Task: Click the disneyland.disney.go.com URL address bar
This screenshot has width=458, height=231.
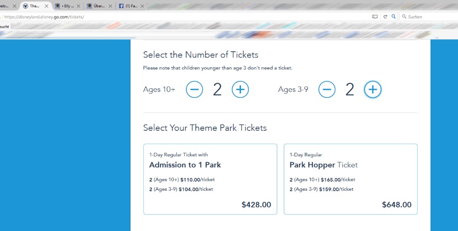Action: [x=183, y=16]
